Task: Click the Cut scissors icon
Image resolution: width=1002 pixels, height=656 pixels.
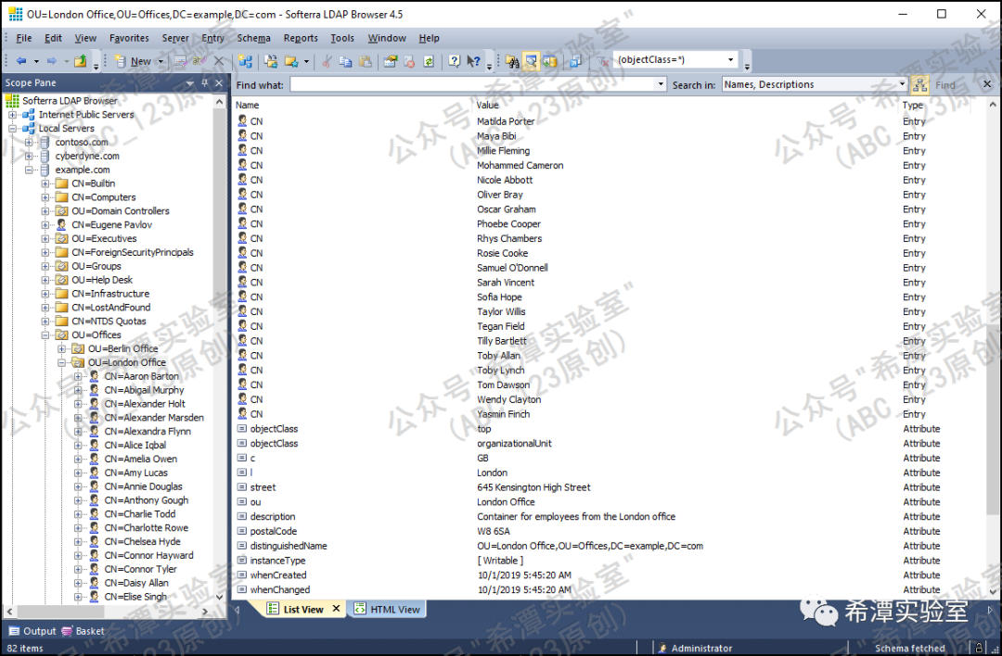Action: pyautogui.click(x=327, y=61)
